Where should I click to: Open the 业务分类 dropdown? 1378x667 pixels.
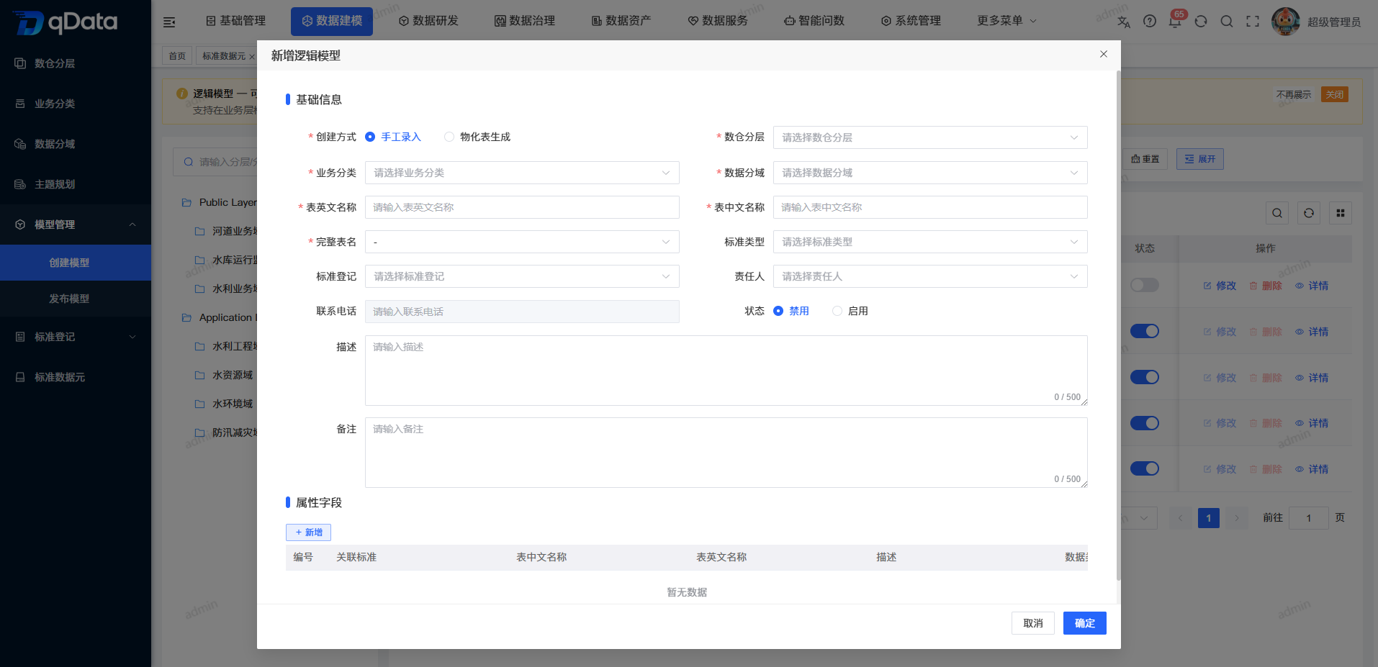[x=522, y=173]
